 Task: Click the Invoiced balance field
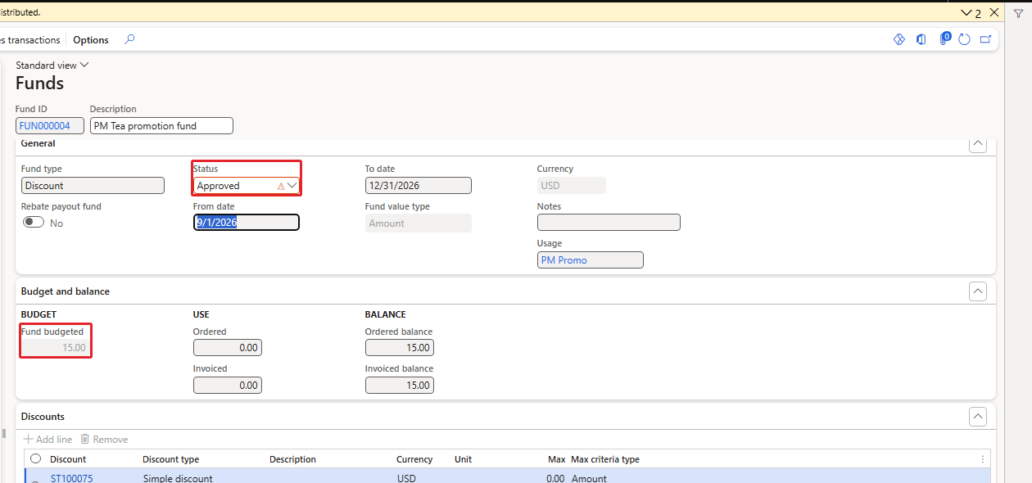pyautogui.click(x=400, y=385)
